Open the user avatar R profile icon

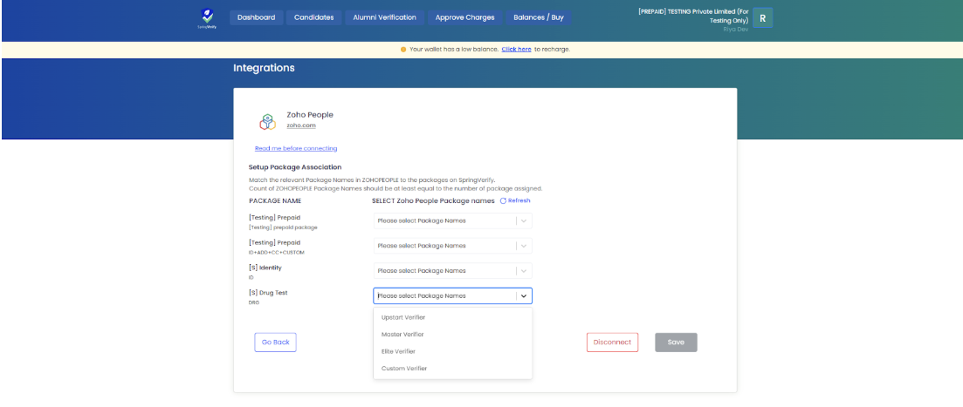click(x=762, y=17)
